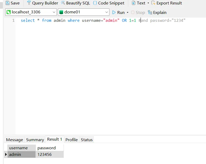Click the username column header
This screenshot has height=164, width=206.
click(x=19, y=148)
